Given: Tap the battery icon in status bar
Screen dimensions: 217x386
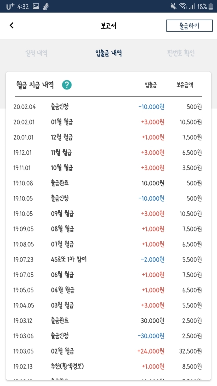Looking at the screenshot, I should point(211,6).
